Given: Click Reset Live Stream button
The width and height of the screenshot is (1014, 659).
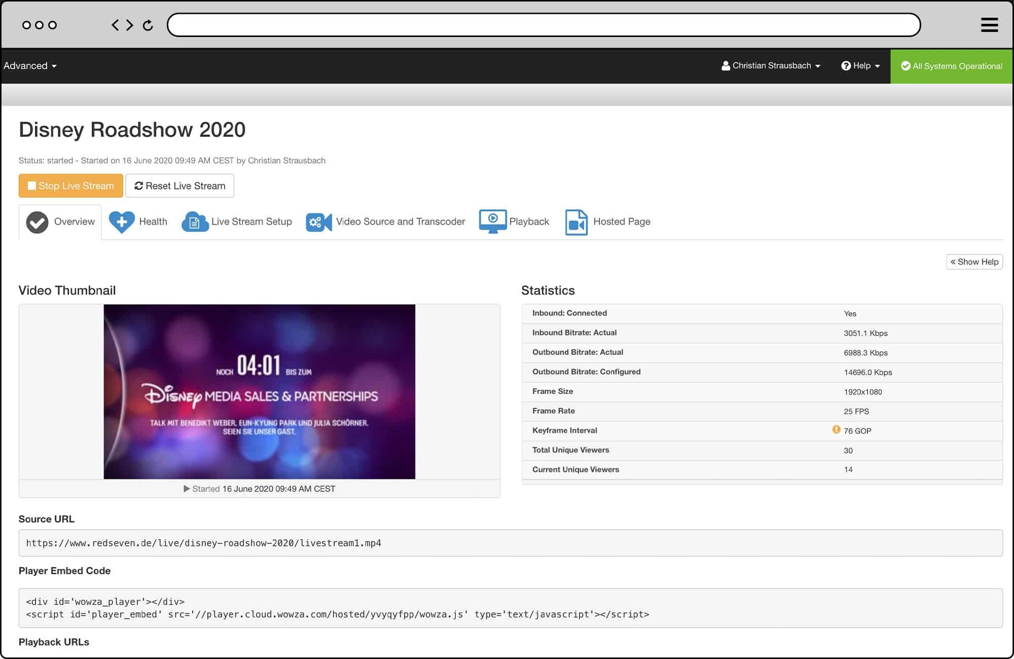Looking at the screenshot, I should click(x=180, y=186).
